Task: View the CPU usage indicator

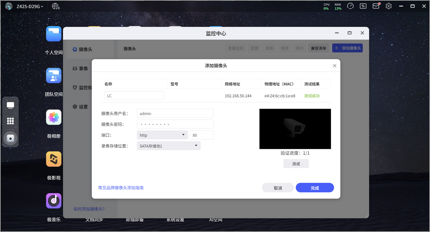Action: (326, 6)
